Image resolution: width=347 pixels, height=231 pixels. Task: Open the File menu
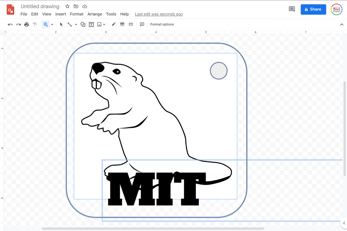click(24, 14)
